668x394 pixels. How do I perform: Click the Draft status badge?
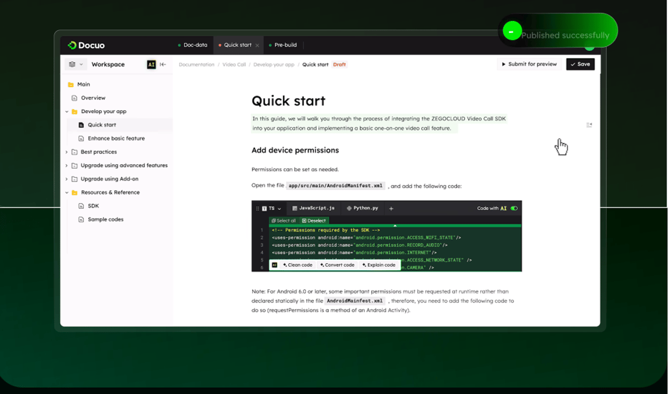[x=339, y=65]
